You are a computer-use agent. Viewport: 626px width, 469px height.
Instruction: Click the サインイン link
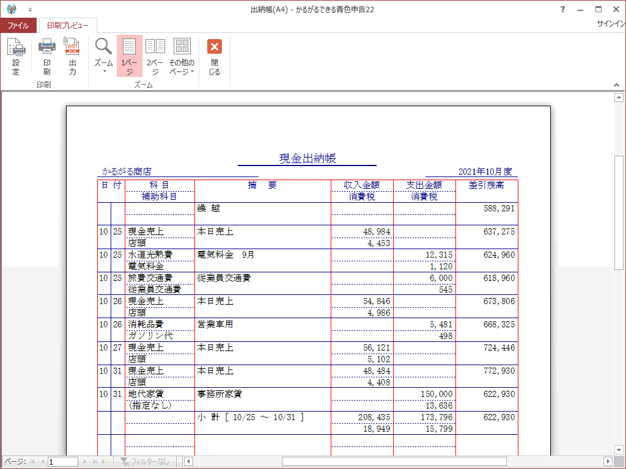(x=611, y=24)
